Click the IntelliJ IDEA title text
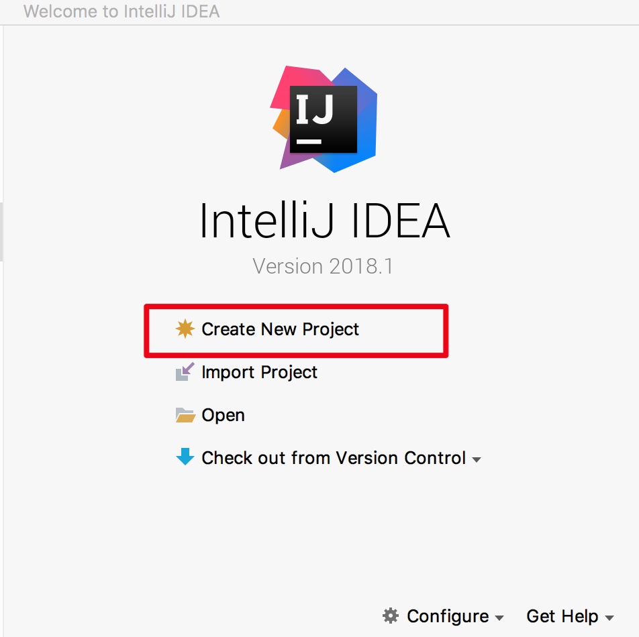This screenshot has width=639, height=637. 325,221
